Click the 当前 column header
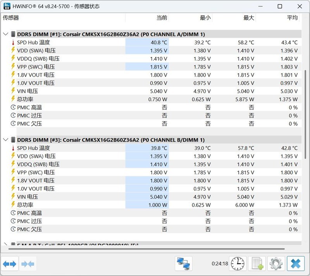 tap(162, 18)
